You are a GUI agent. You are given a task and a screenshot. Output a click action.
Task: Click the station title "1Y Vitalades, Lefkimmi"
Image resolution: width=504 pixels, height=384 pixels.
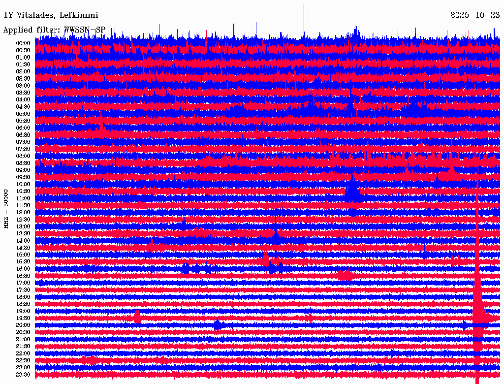tap(51, 15)
